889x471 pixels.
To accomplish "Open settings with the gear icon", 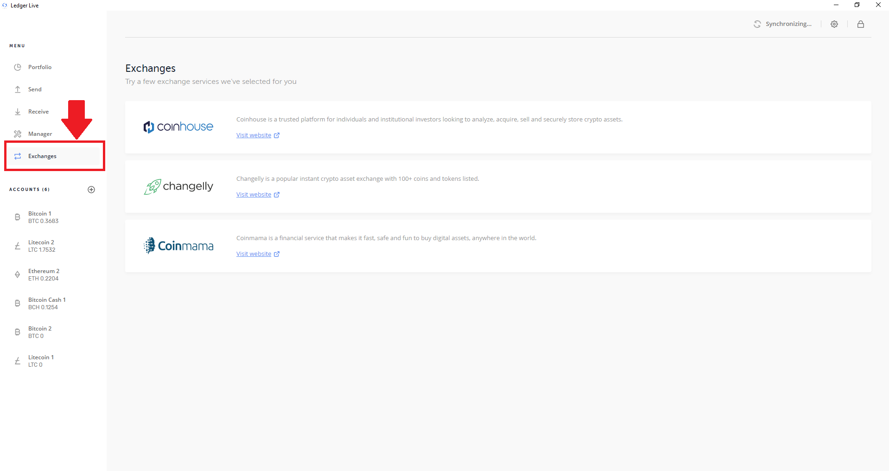I will [834, 24].
